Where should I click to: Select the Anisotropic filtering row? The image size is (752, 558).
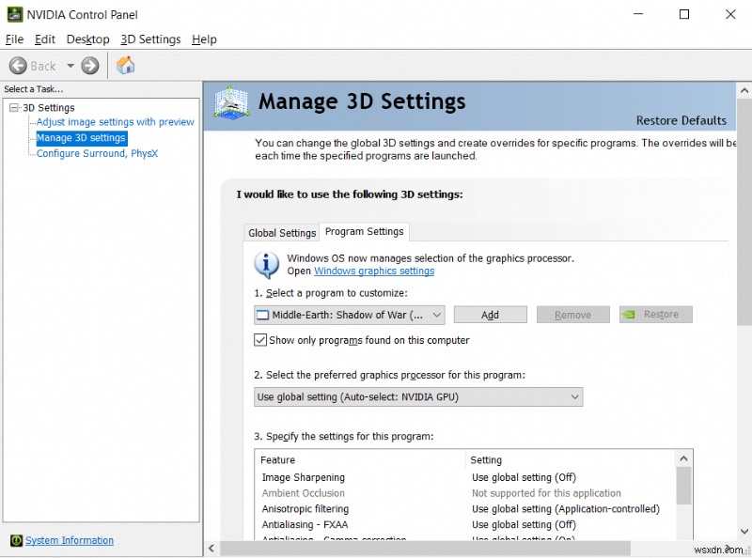(x=305, y=509)
